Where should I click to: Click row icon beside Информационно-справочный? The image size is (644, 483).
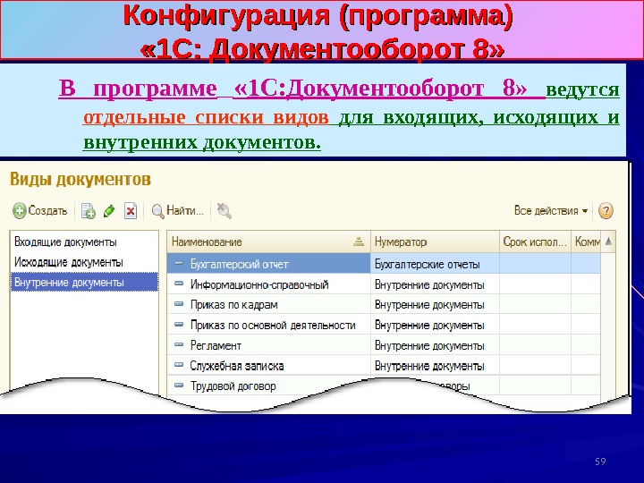[179, 284]
